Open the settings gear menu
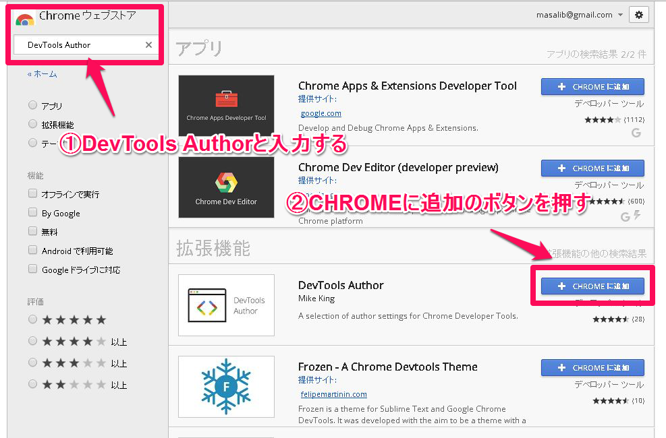Viewport: 666px width, 438px height. (638, 15)
